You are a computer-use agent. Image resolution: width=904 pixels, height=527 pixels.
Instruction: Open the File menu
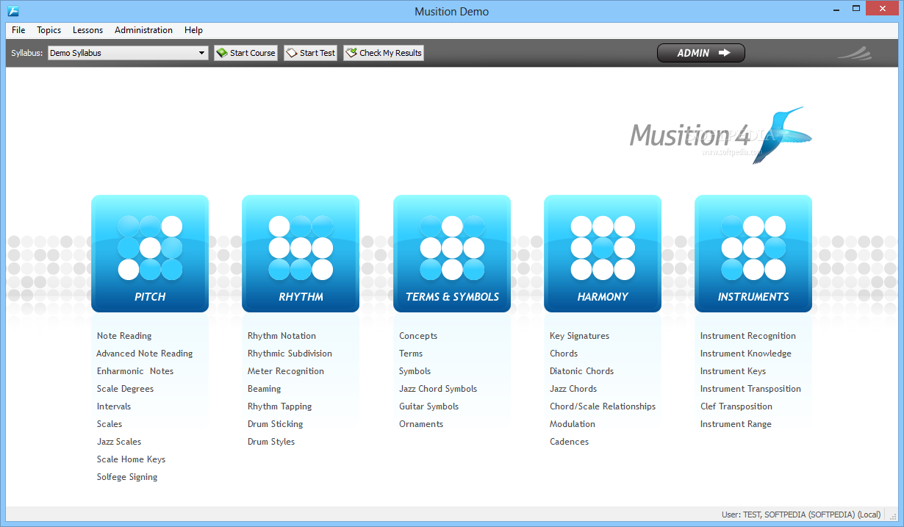point(18,30)
